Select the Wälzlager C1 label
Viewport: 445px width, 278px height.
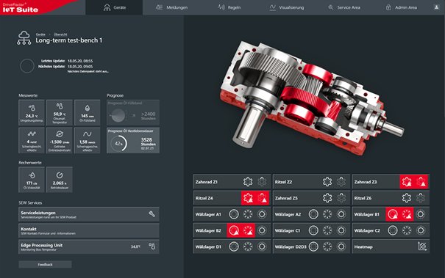pos(287,231)
